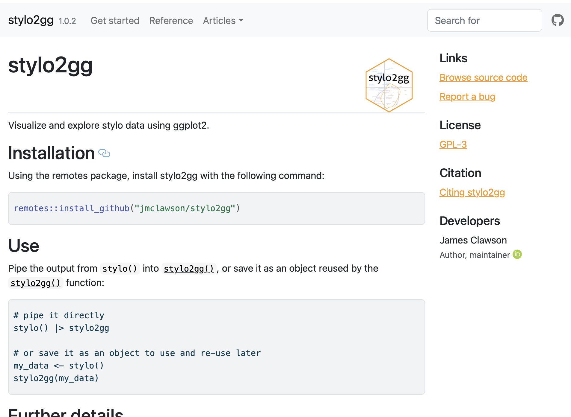Click the "jmclawson/stylo2gg" string in code block
This screenshot has width=571, height=417.
click(x=185, y=208)
